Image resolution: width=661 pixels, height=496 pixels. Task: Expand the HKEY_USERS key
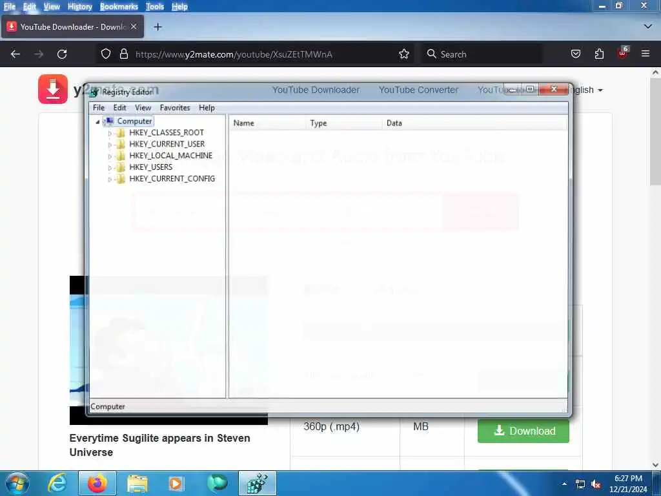(x=110, y=168)
